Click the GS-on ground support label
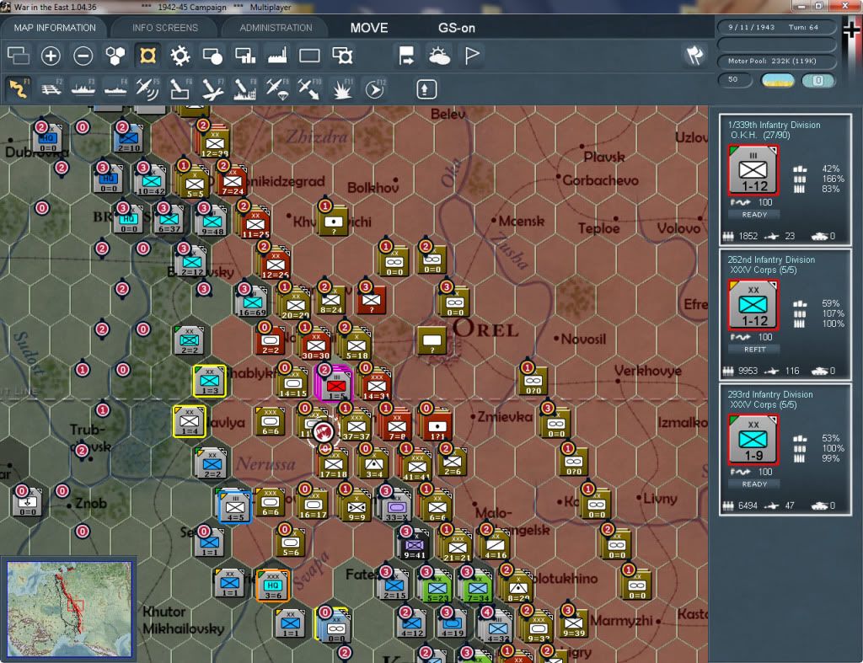 (x=456, y=28)
